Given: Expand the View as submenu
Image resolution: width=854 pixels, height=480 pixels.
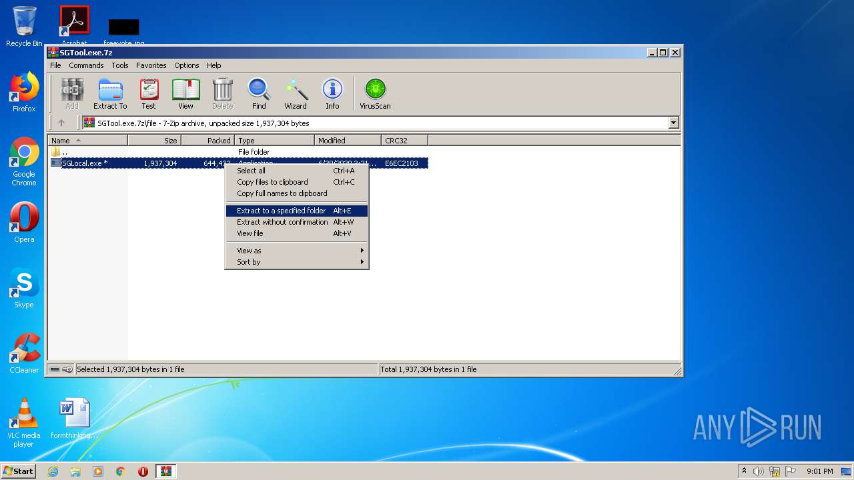Looking at the screenshot, I should pyautogui.click(x=297, y=251).
